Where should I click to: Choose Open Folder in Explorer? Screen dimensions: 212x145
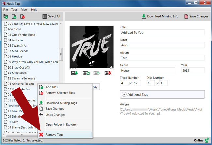(x=65, y=124)
